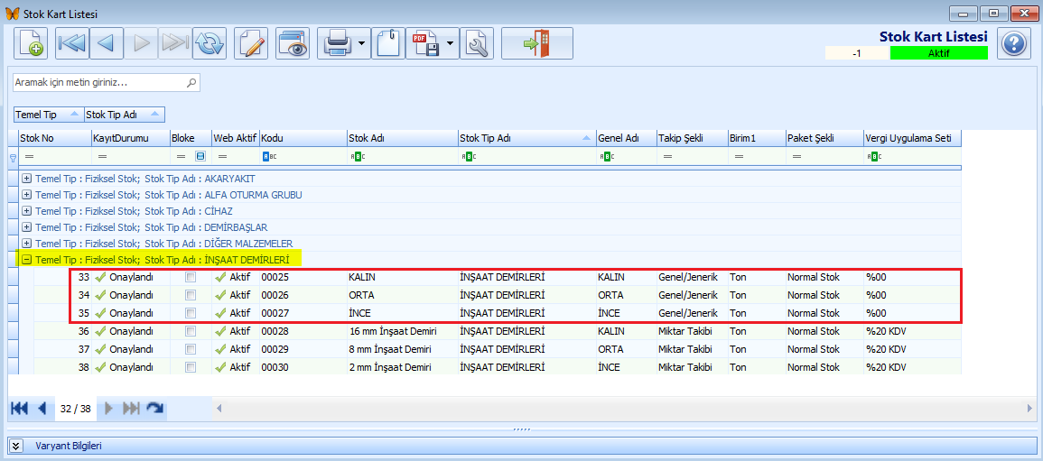The height and width of the screenshot is (461, 1043).
Task: Toggle Bloke checkbox for stock 38
Action: coord(191,366)
